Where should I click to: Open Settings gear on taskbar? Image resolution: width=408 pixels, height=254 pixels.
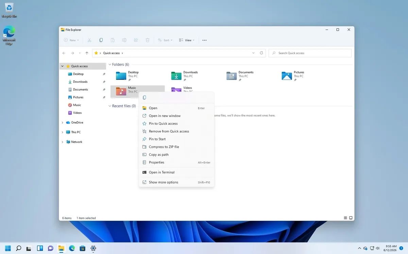click(93, 248)
